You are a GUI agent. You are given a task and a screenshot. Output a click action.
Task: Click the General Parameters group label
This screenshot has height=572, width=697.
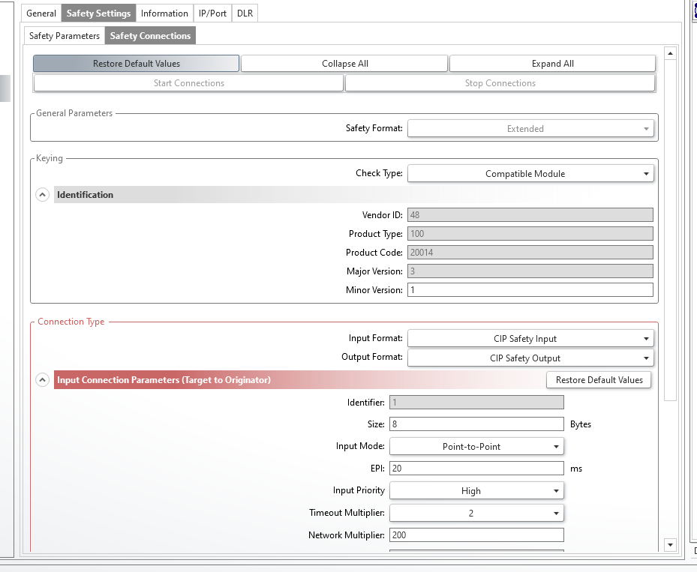[74, 113]
